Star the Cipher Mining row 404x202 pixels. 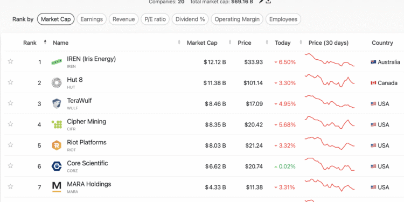point(10,124)
